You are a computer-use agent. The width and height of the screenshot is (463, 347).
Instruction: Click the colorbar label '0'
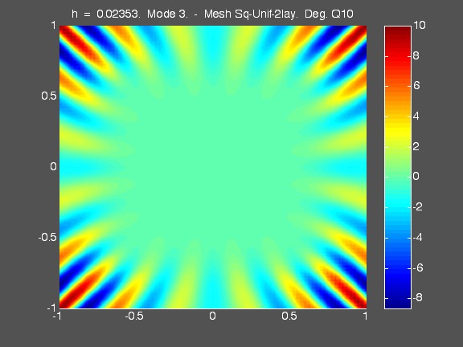point(416,177)
